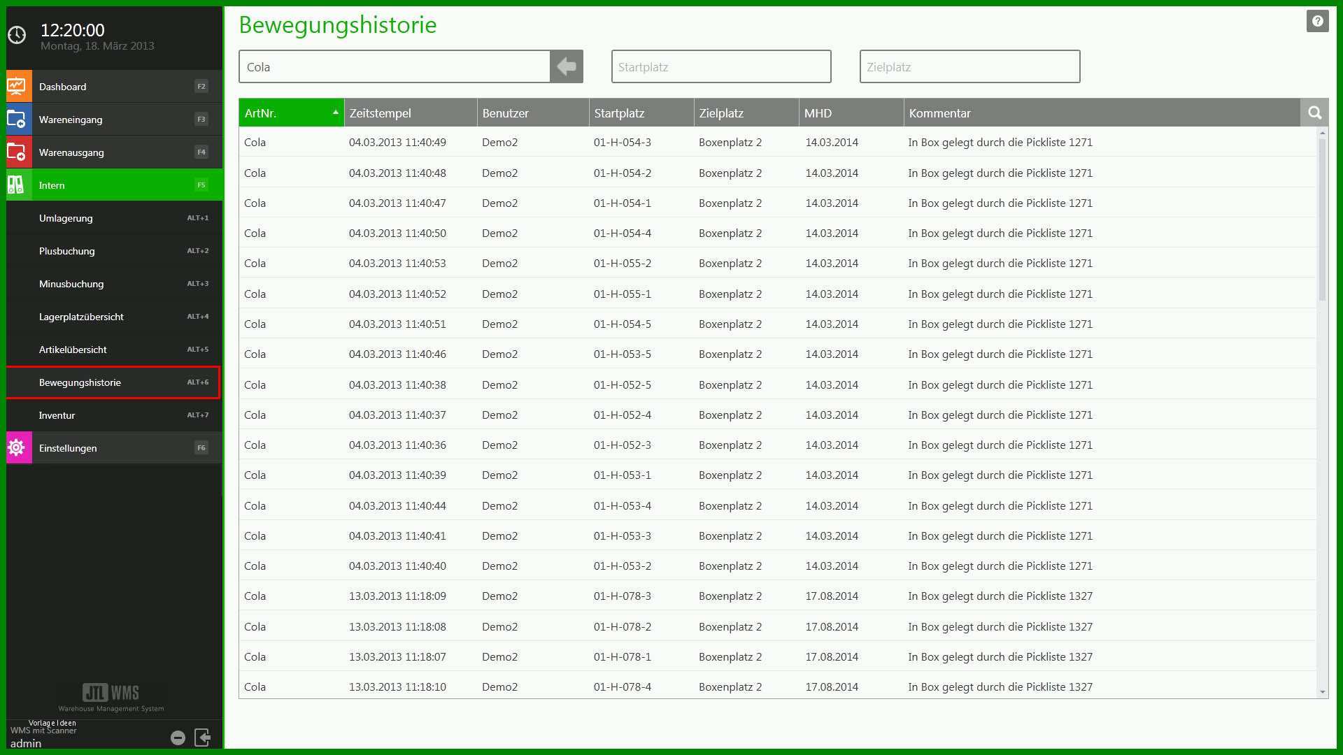Click the Zielplatz filter field

point(969,66)
